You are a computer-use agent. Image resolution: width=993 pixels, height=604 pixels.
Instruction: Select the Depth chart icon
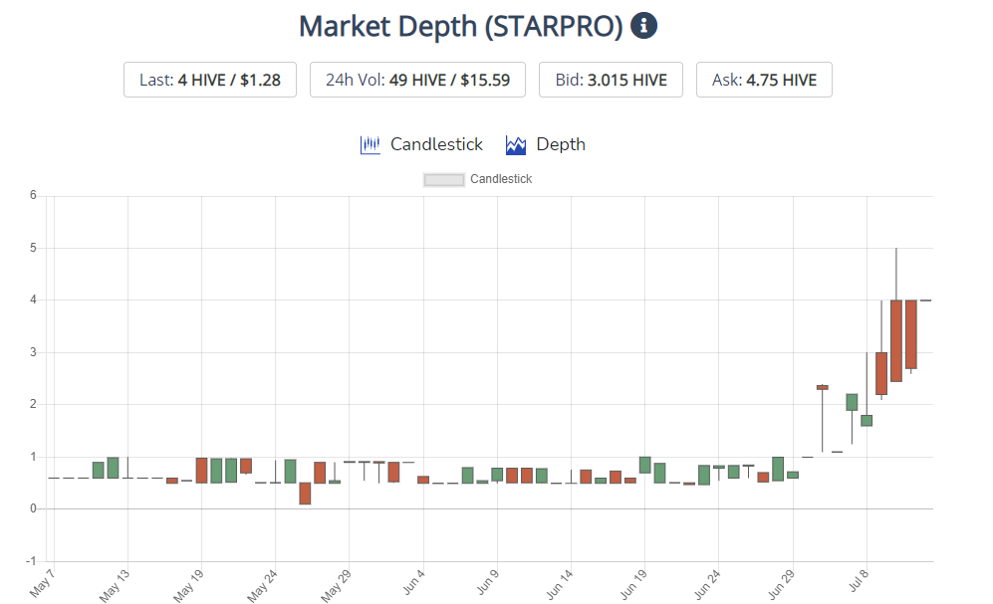(516, 145)
